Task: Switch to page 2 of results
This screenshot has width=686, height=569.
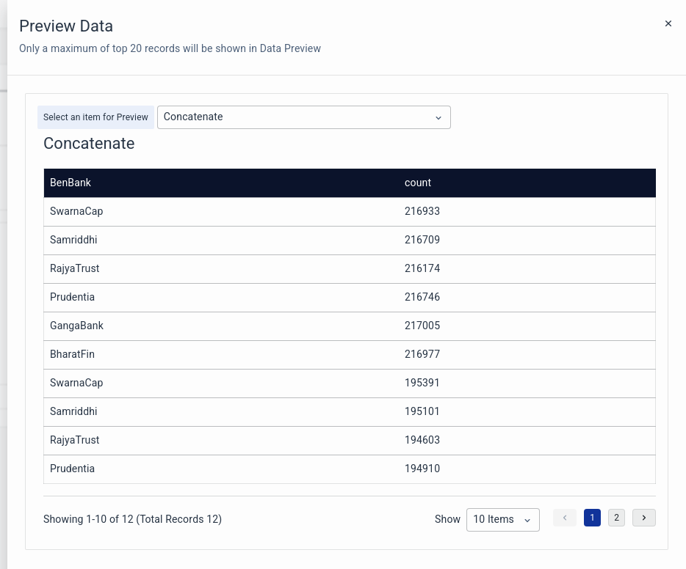Action: pos(616,518)
